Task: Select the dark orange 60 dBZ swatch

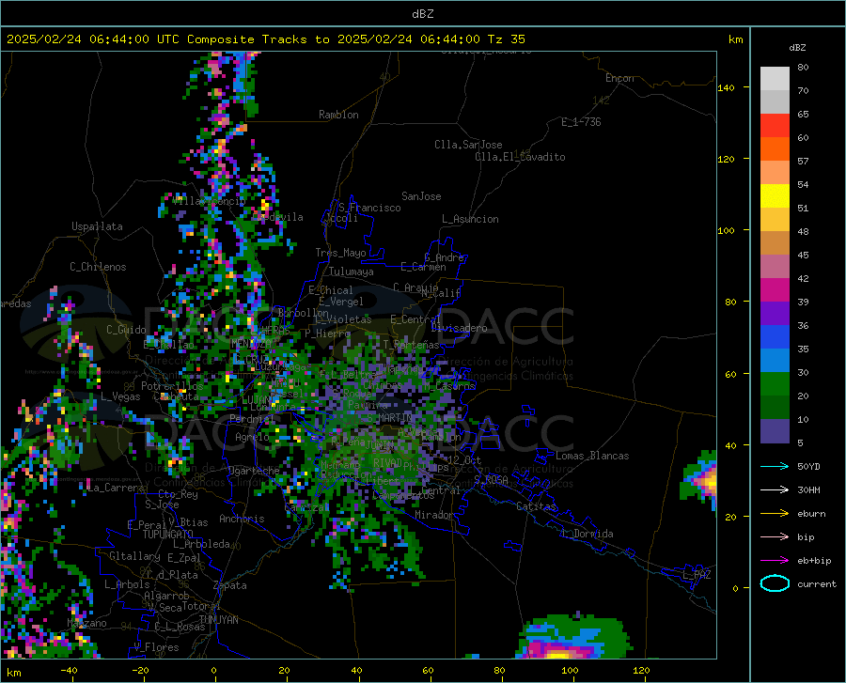Action: pos(775,148)
